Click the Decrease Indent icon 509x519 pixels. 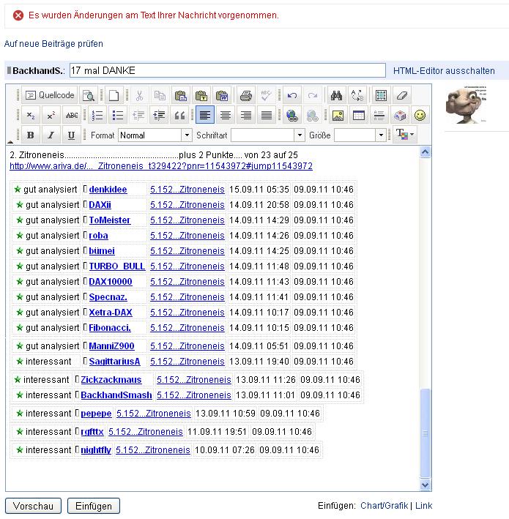(x=138, y=115)
